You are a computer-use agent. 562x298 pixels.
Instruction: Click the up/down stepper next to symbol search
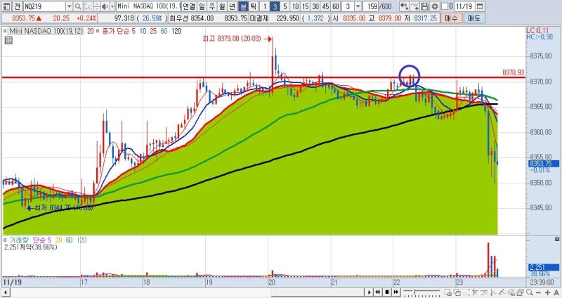tap(97, 6)
